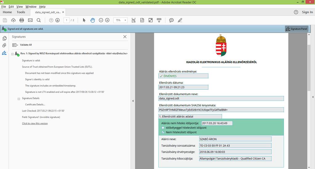Click 'Field: Signature1 (invisible signature)' row
Screen dimensions: 315x169
tap(41, 117)
